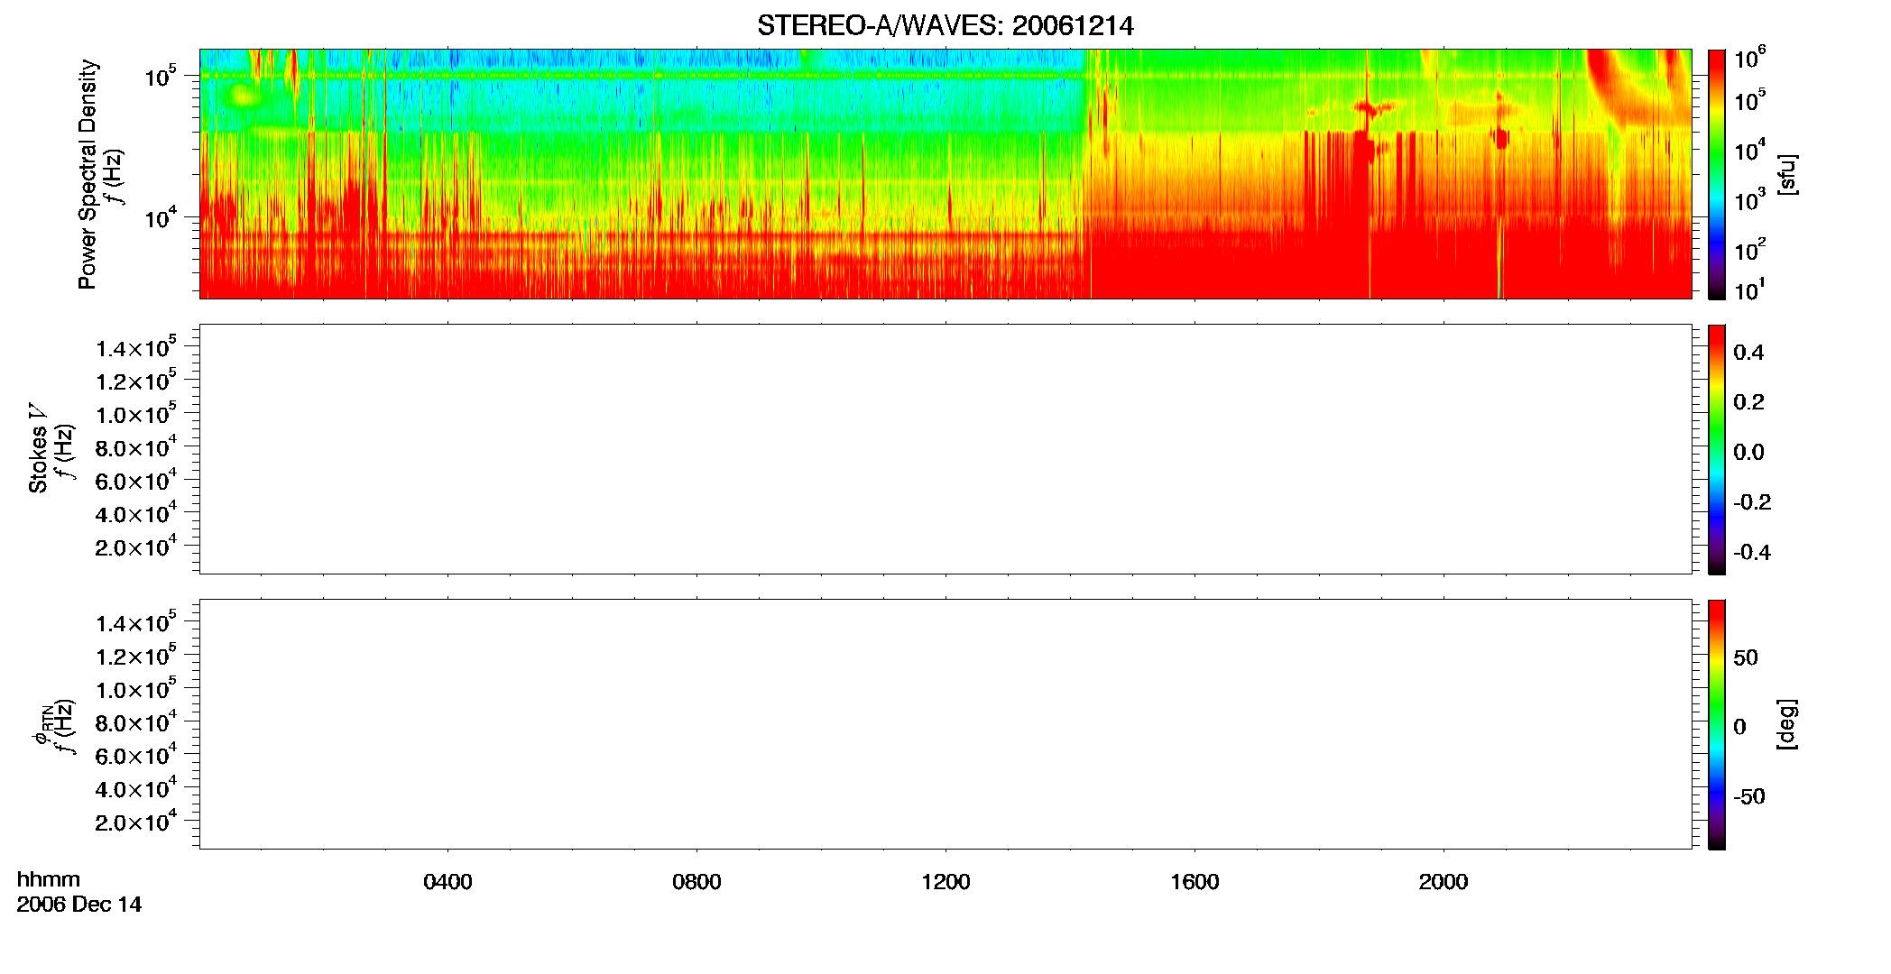The height and width of the screenshot is (974, 1891).
Task: Select the Power Spectral Density axis label
Action: point(88,174)
